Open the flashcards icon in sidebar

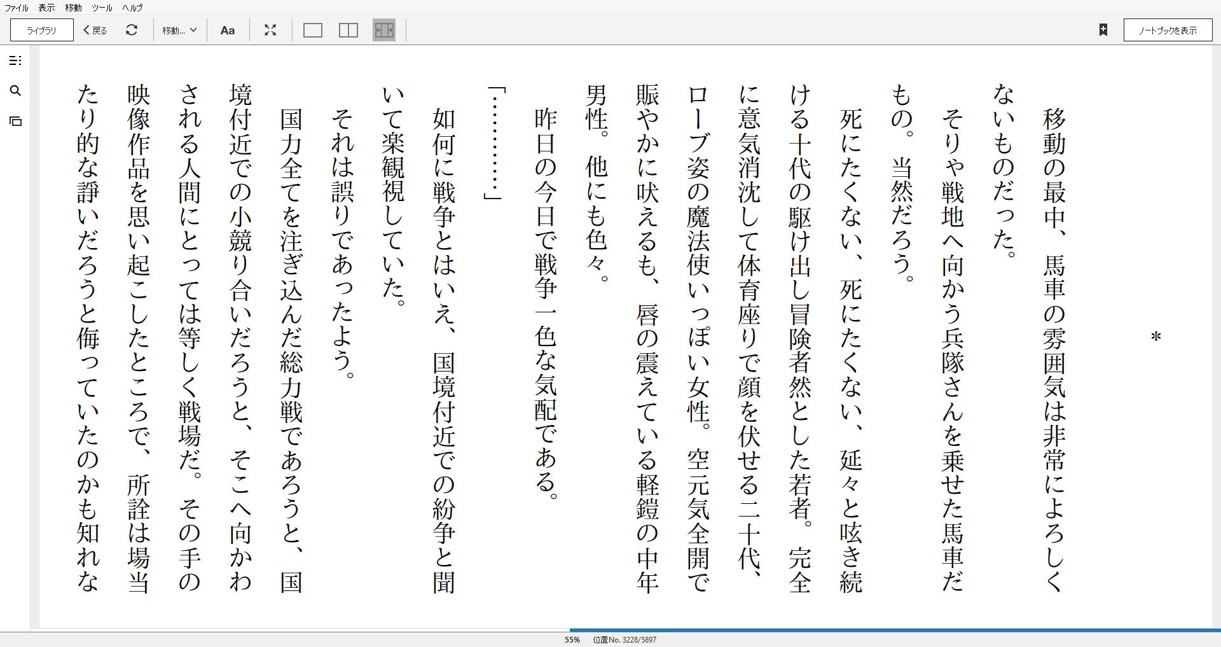click(15, 121)
